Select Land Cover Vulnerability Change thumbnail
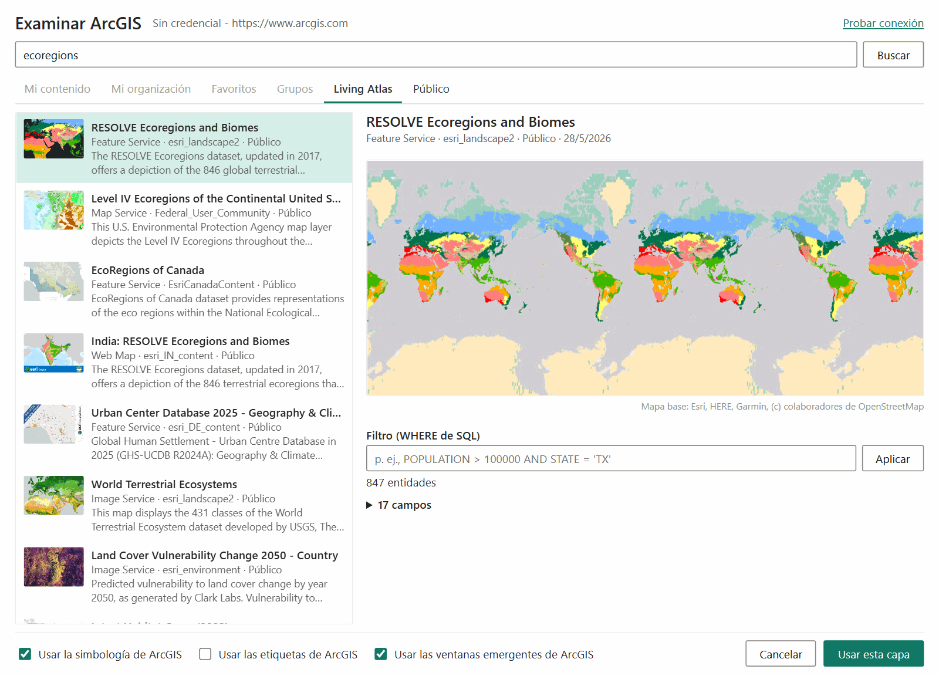939x676 pixels. 53,567
